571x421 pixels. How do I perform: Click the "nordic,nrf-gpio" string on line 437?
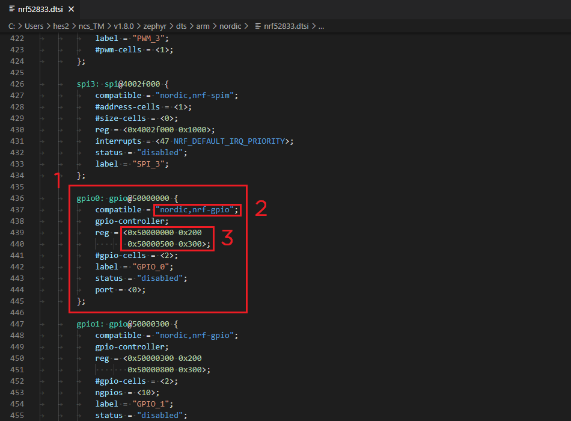[195, 210]
